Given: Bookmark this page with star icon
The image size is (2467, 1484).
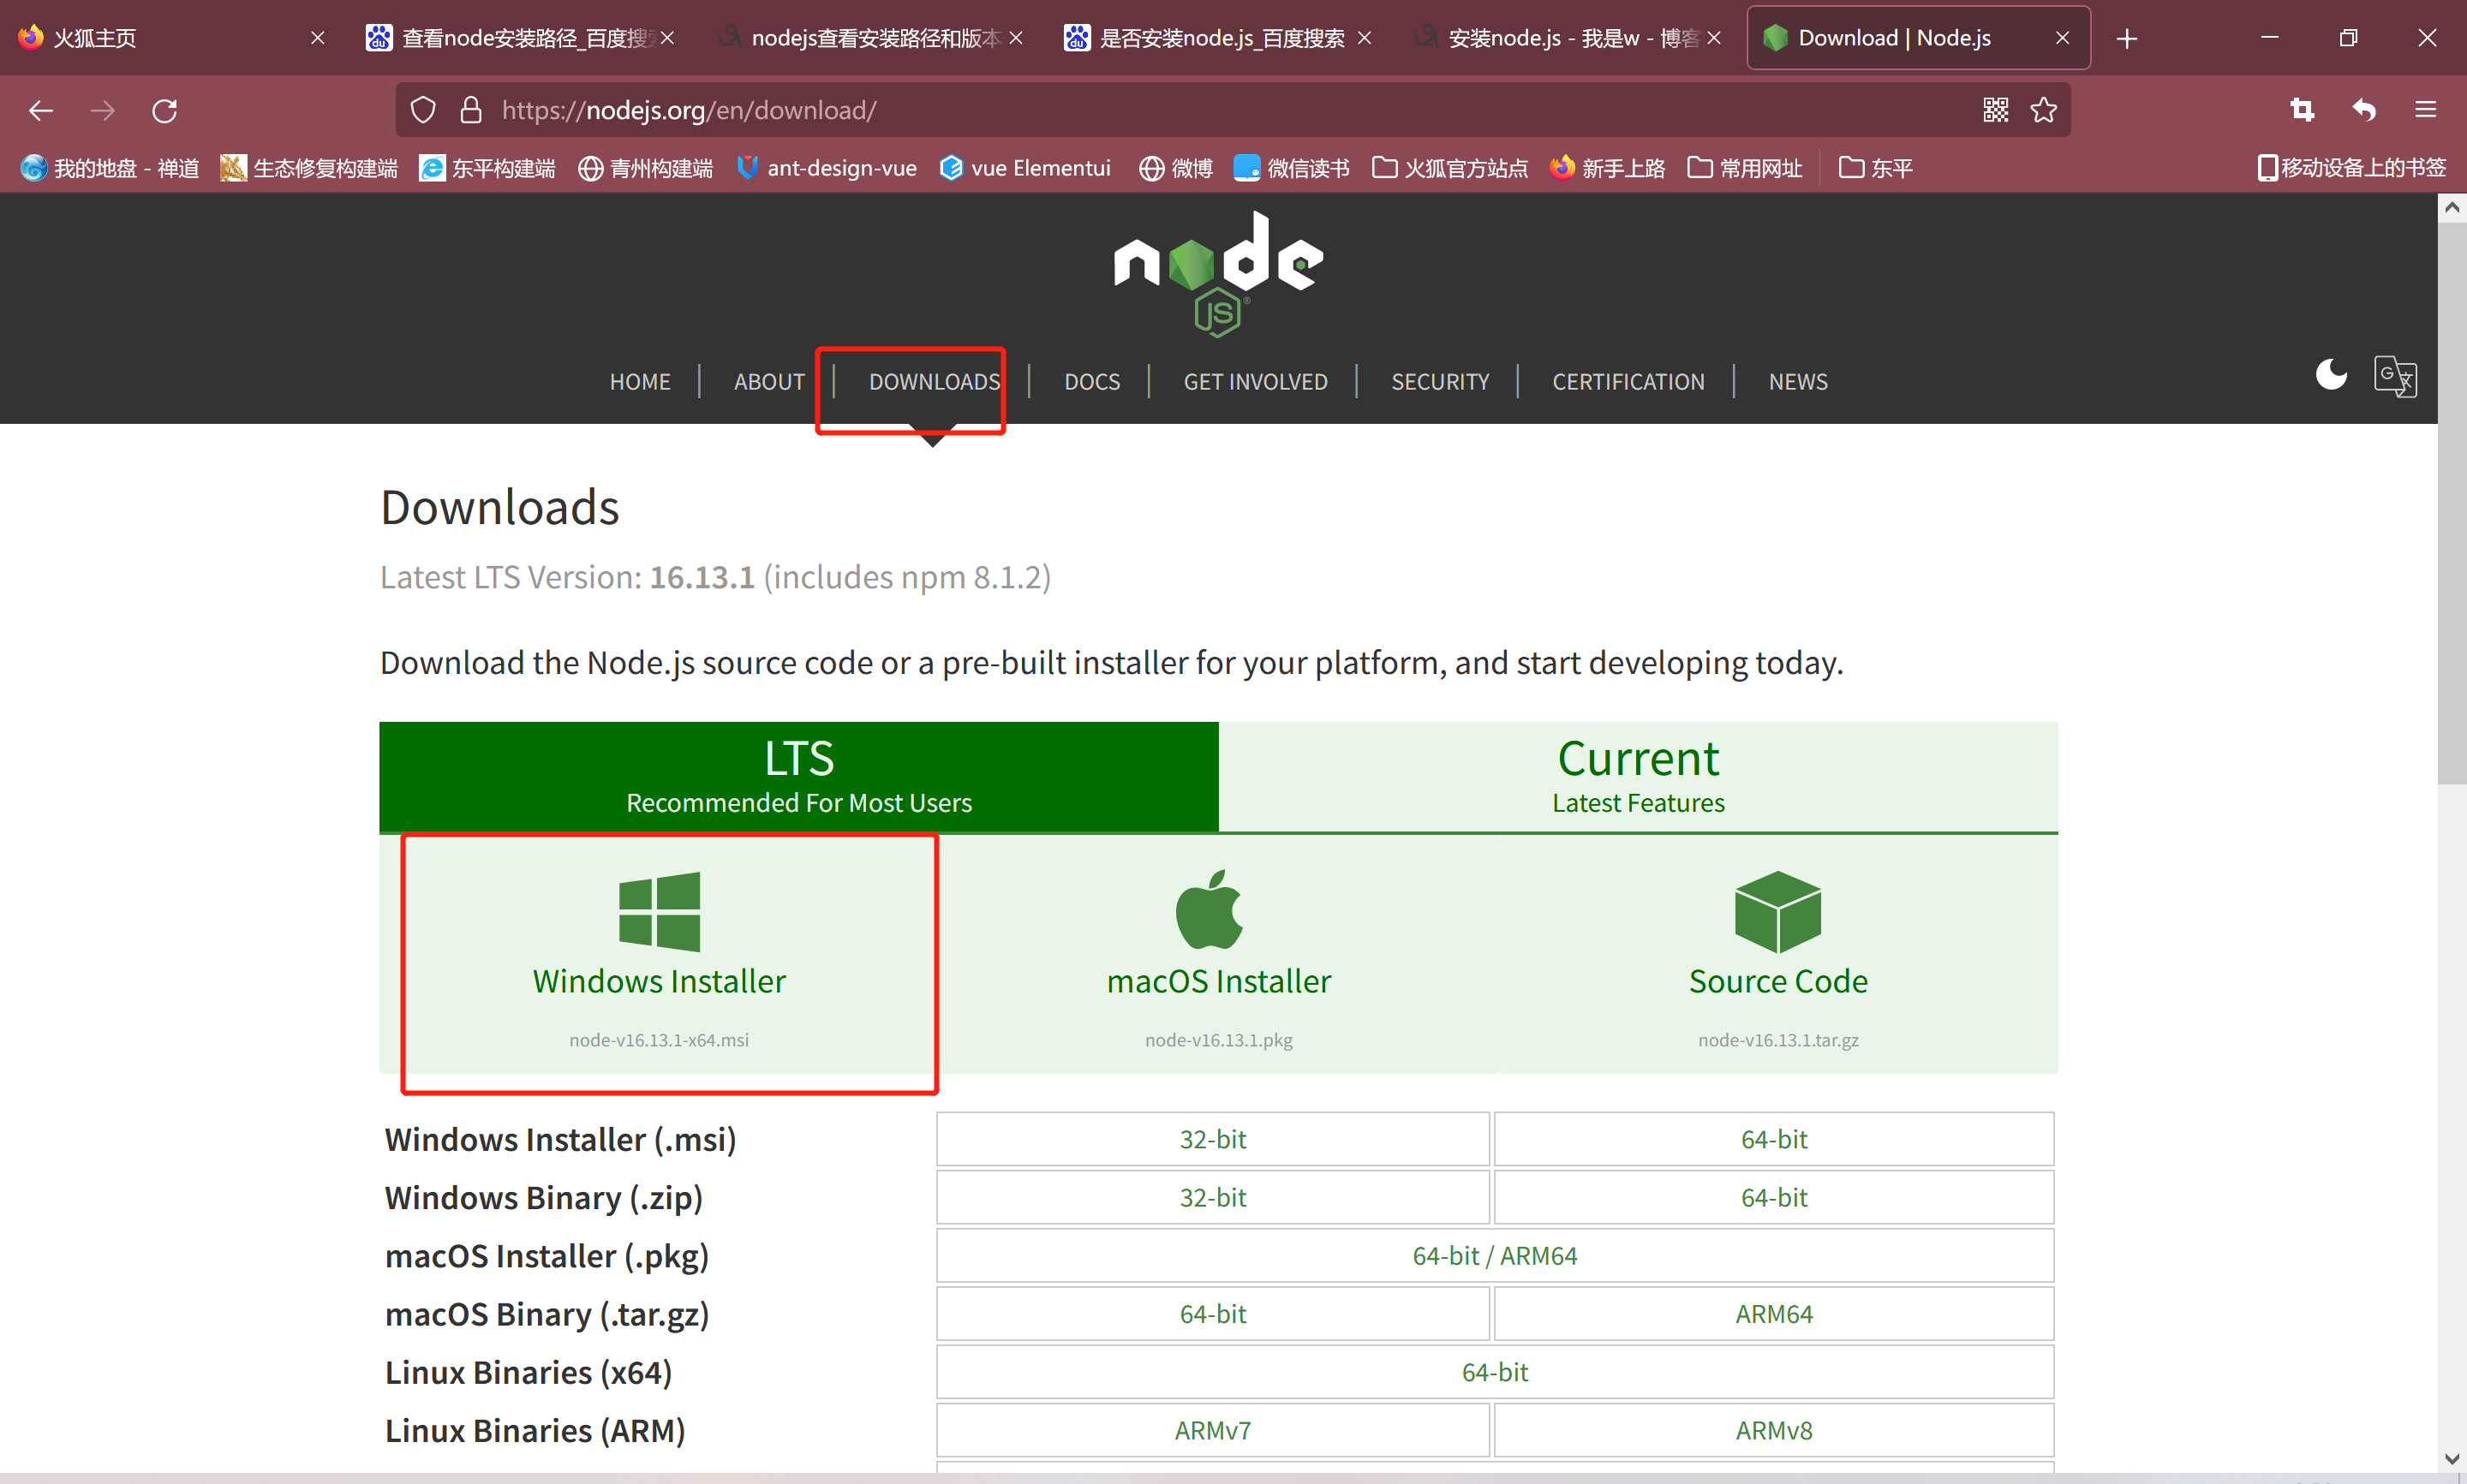Looking at the screenshot, I should point(2043,110).
